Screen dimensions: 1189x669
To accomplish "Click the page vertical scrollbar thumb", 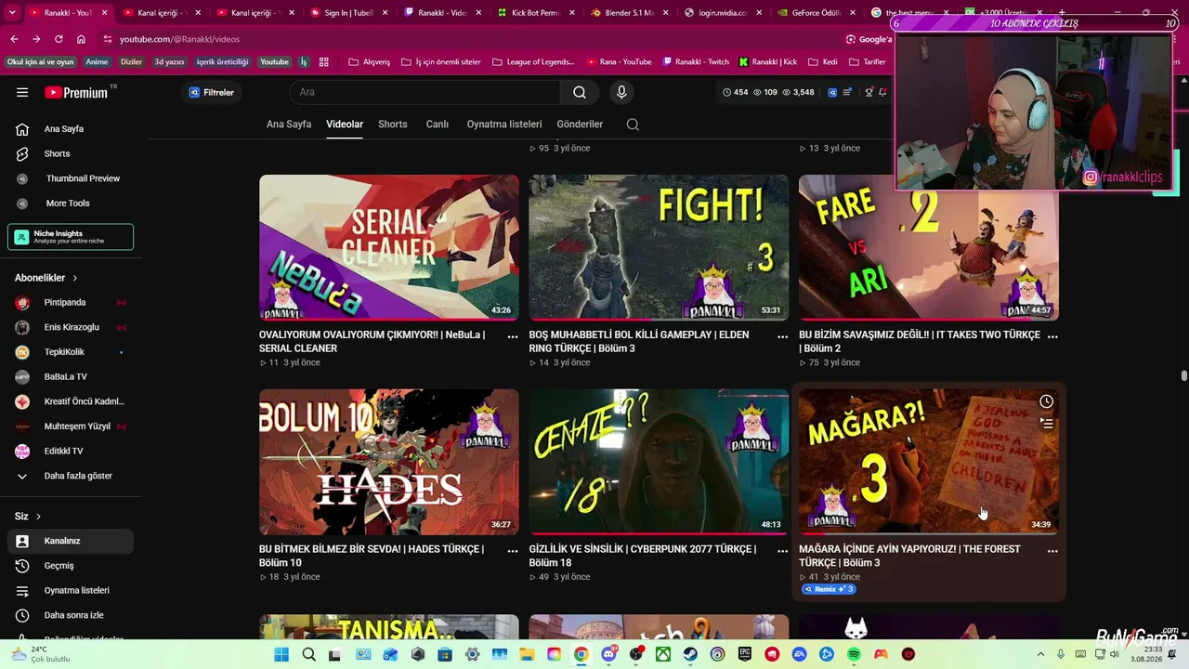I will click(1183, 375).
